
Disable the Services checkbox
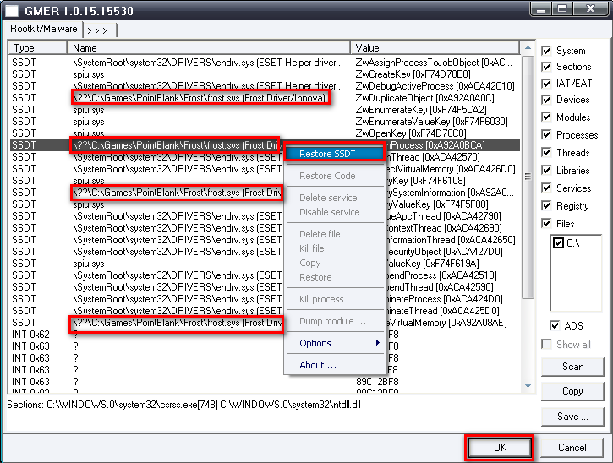click(546, 188)
